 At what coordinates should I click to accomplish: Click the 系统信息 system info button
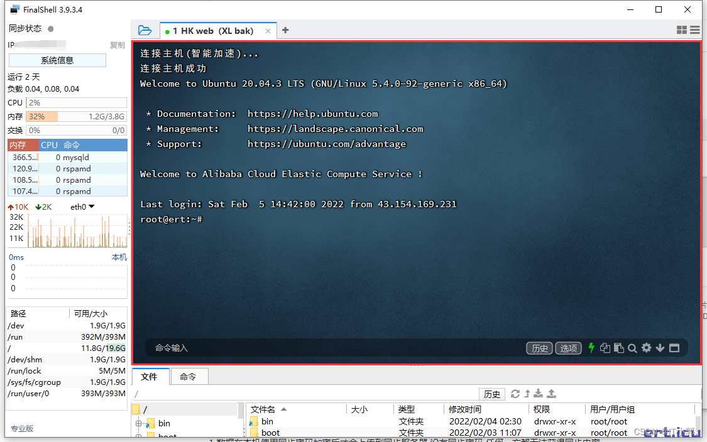pos(57,60)
